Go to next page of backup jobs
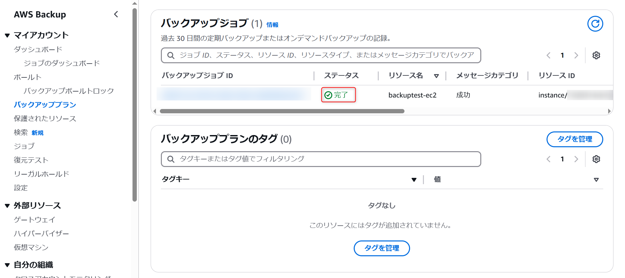Image resolution: width=625 pixels, height=278 pixels. coord(576,55)
